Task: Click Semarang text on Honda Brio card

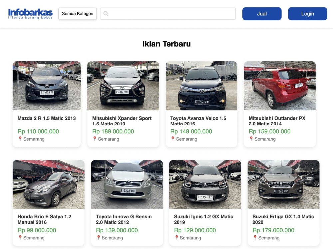Action: (34, 238)
